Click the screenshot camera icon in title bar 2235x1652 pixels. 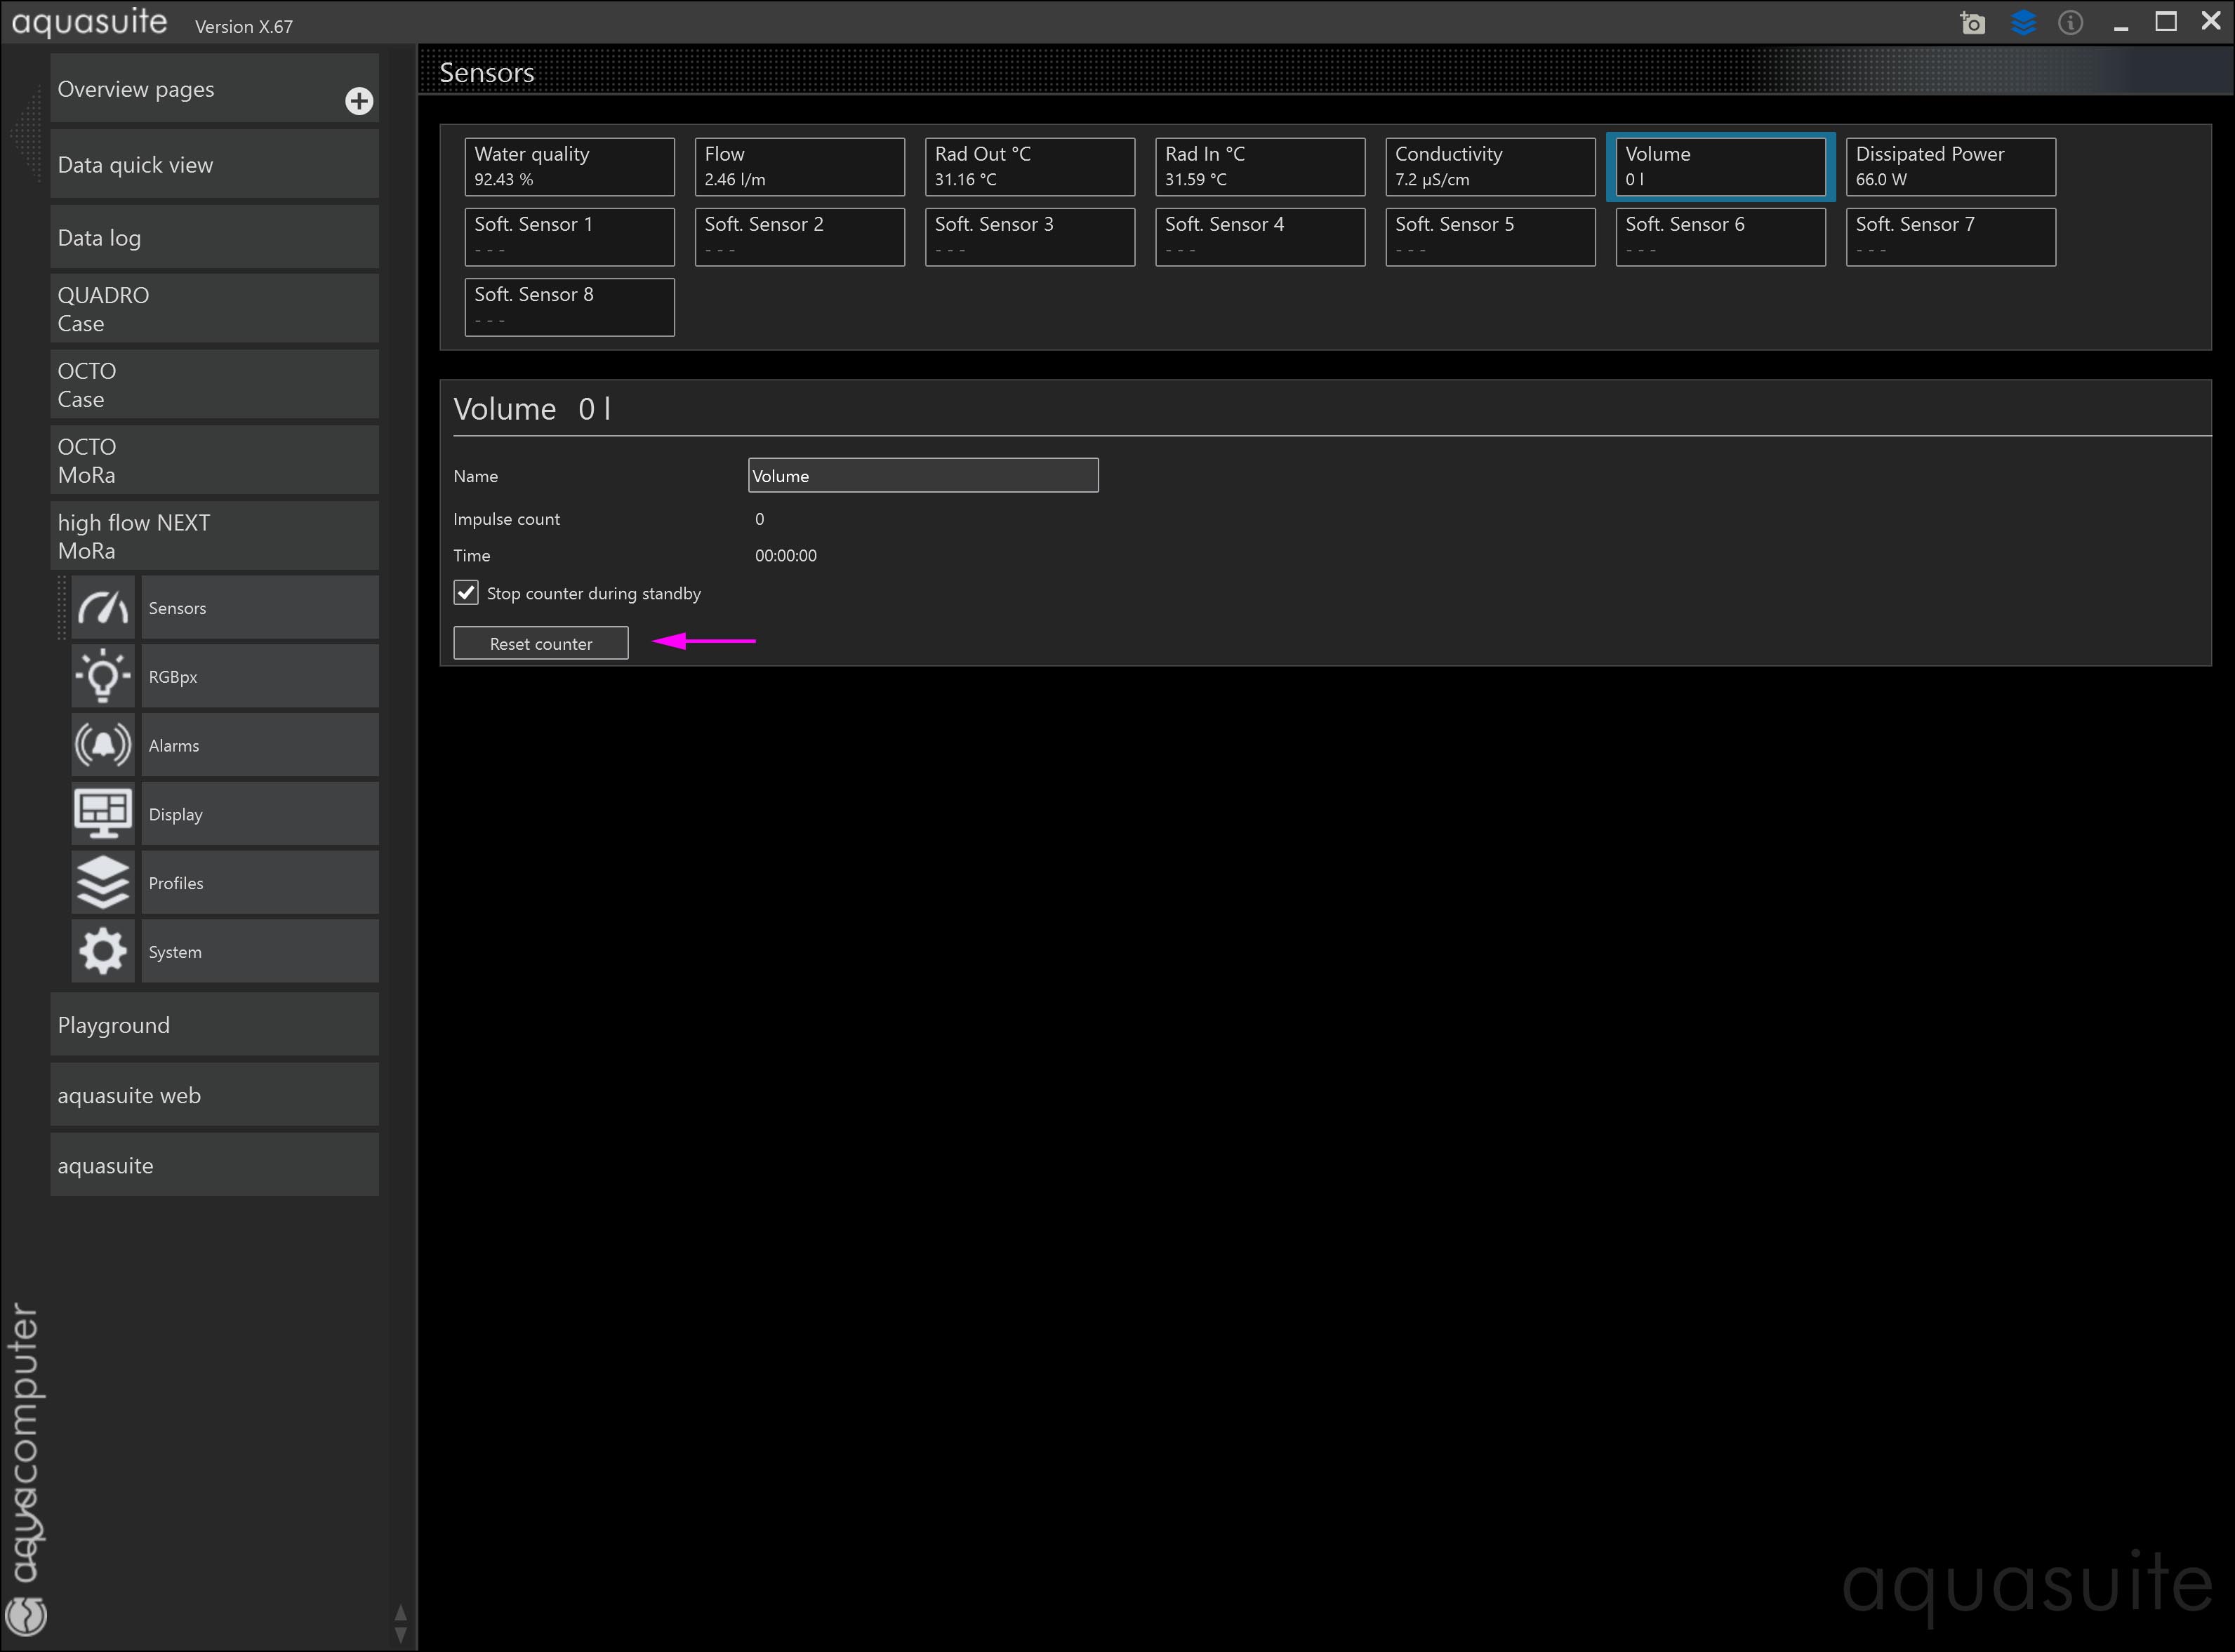tap(1972, 23)
